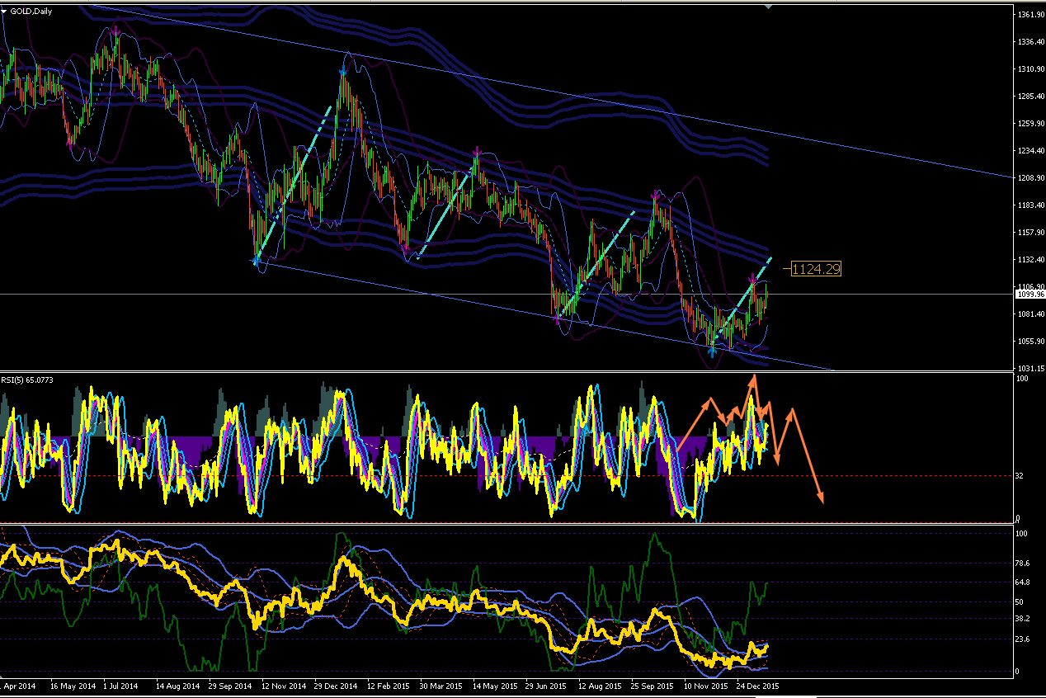Screen dimensions: 1046x698
Task: Click the 1285.40 price axis value
Action: point(1031,97)
